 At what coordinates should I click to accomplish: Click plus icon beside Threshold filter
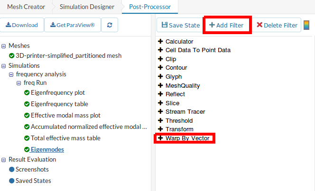tap(160, 120)
